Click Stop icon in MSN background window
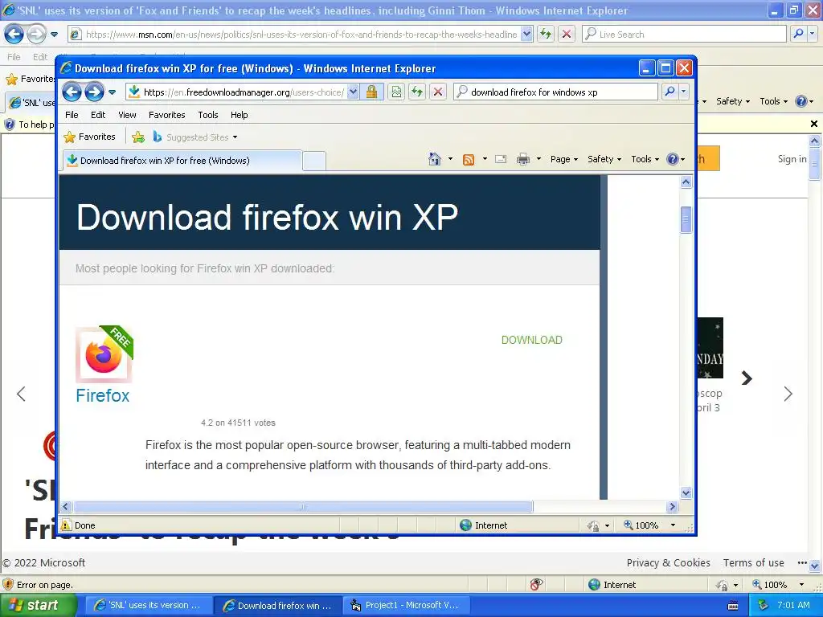823x617 pixels. click(x=567, y=34)
